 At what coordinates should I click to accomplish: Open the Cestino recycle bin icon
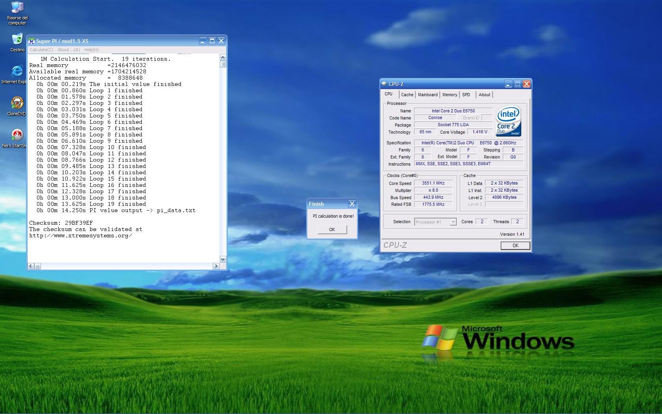[x=17, y=43]
